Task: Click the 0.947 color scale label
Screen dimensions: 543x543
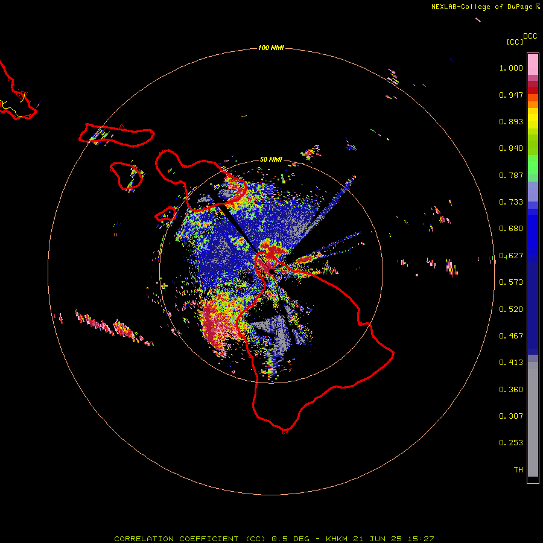Action: [x=511, y=95]
